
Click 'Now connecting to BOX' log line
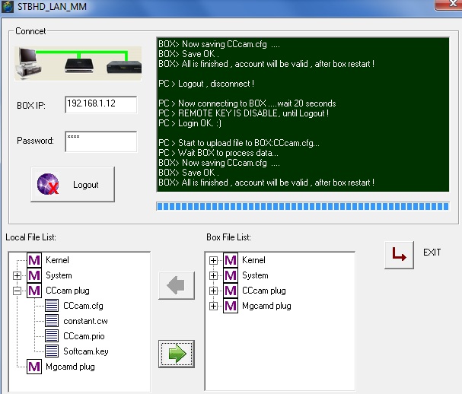point(247,103)
